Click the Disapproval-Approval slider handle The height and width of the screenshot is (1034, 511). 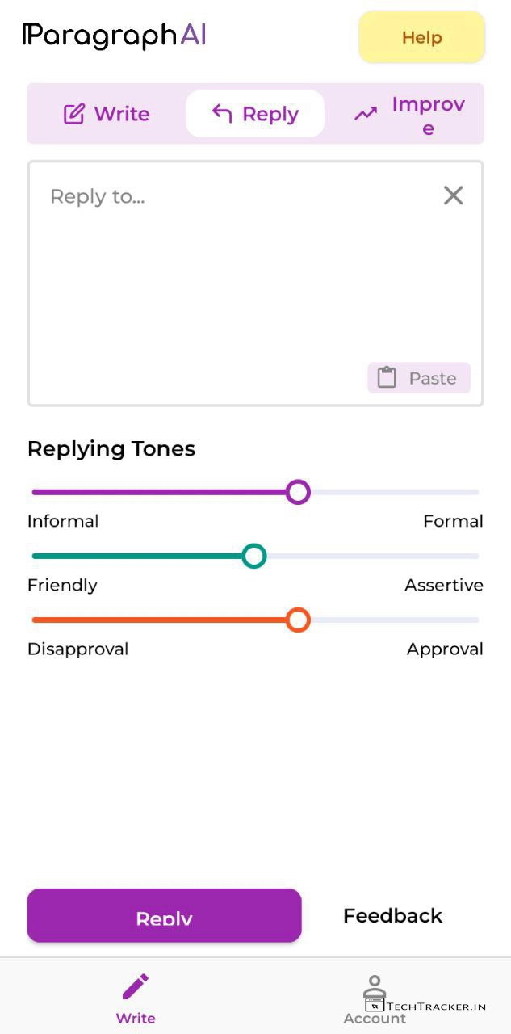point(298,620)
